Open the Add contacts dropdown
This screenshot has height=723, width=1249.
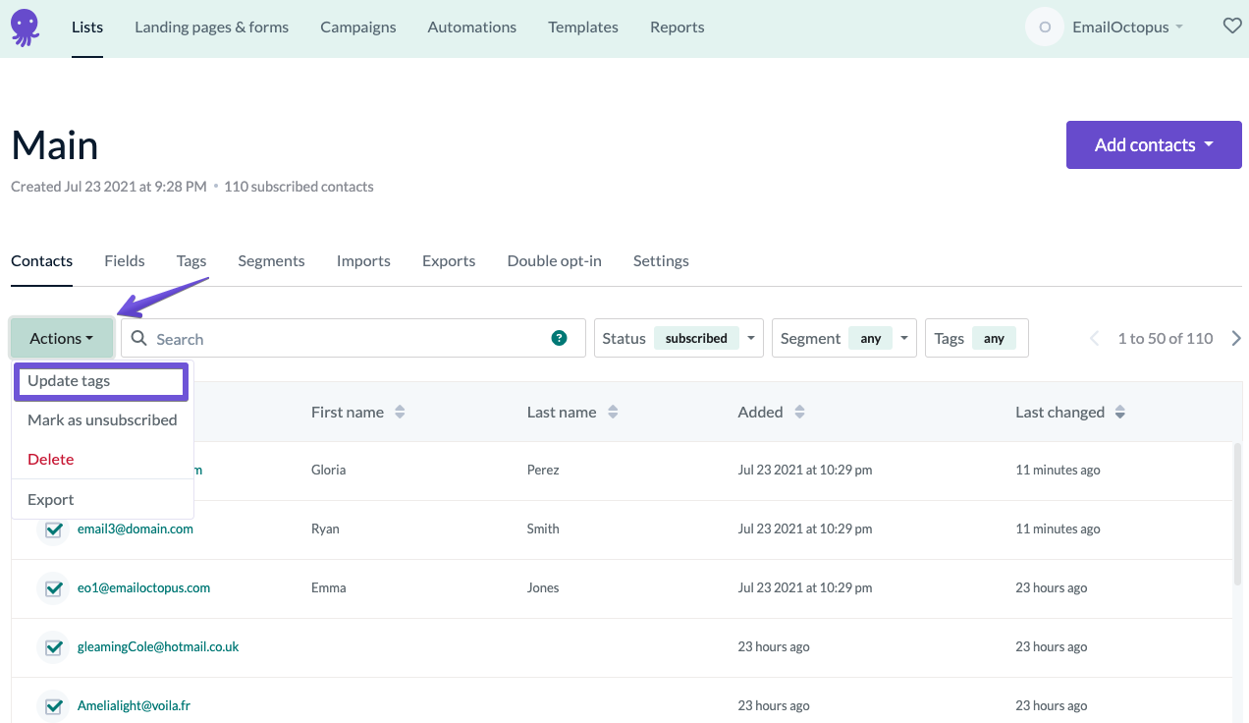[1154, 145]
